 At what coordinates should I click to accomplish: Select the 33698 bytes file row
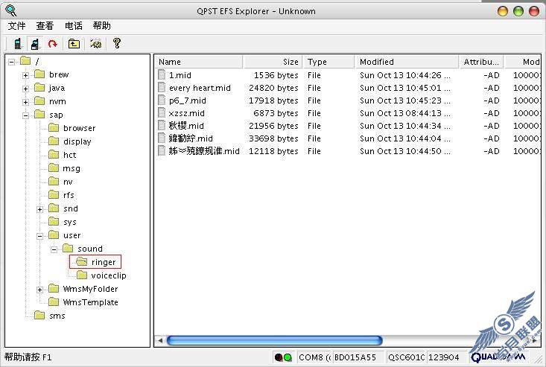point(347,138)
